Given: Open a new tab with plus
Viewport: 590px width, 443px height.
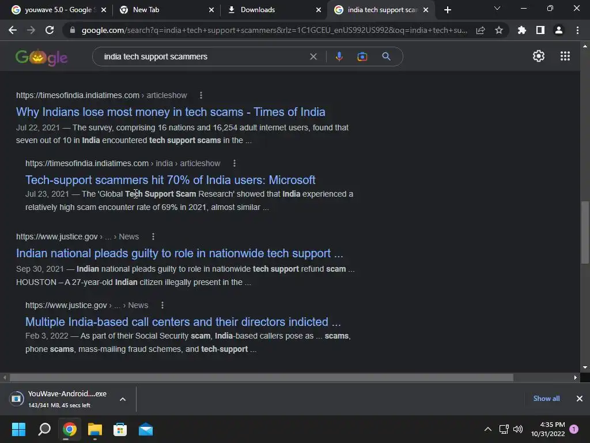Looking at the screenshot, I should click(447, 10).
